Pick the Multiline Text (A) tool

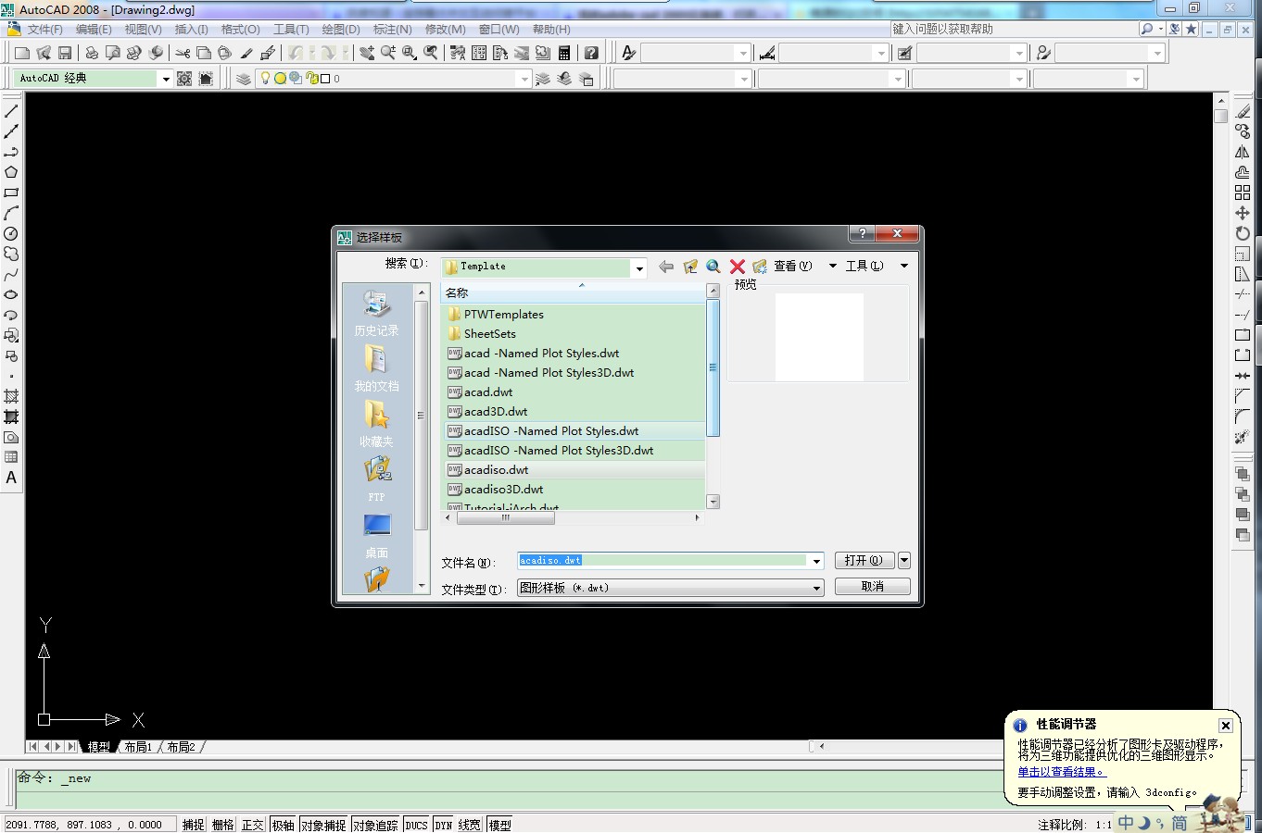11,479
